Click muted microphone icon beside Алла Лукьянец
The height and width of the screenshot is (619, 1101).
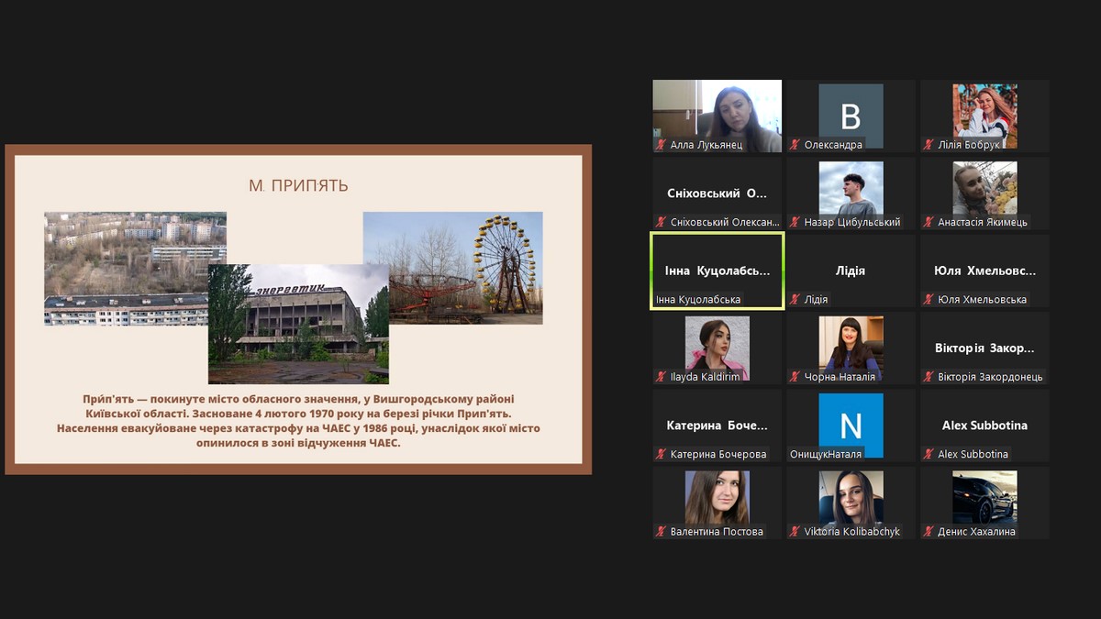tap(661, 145)
